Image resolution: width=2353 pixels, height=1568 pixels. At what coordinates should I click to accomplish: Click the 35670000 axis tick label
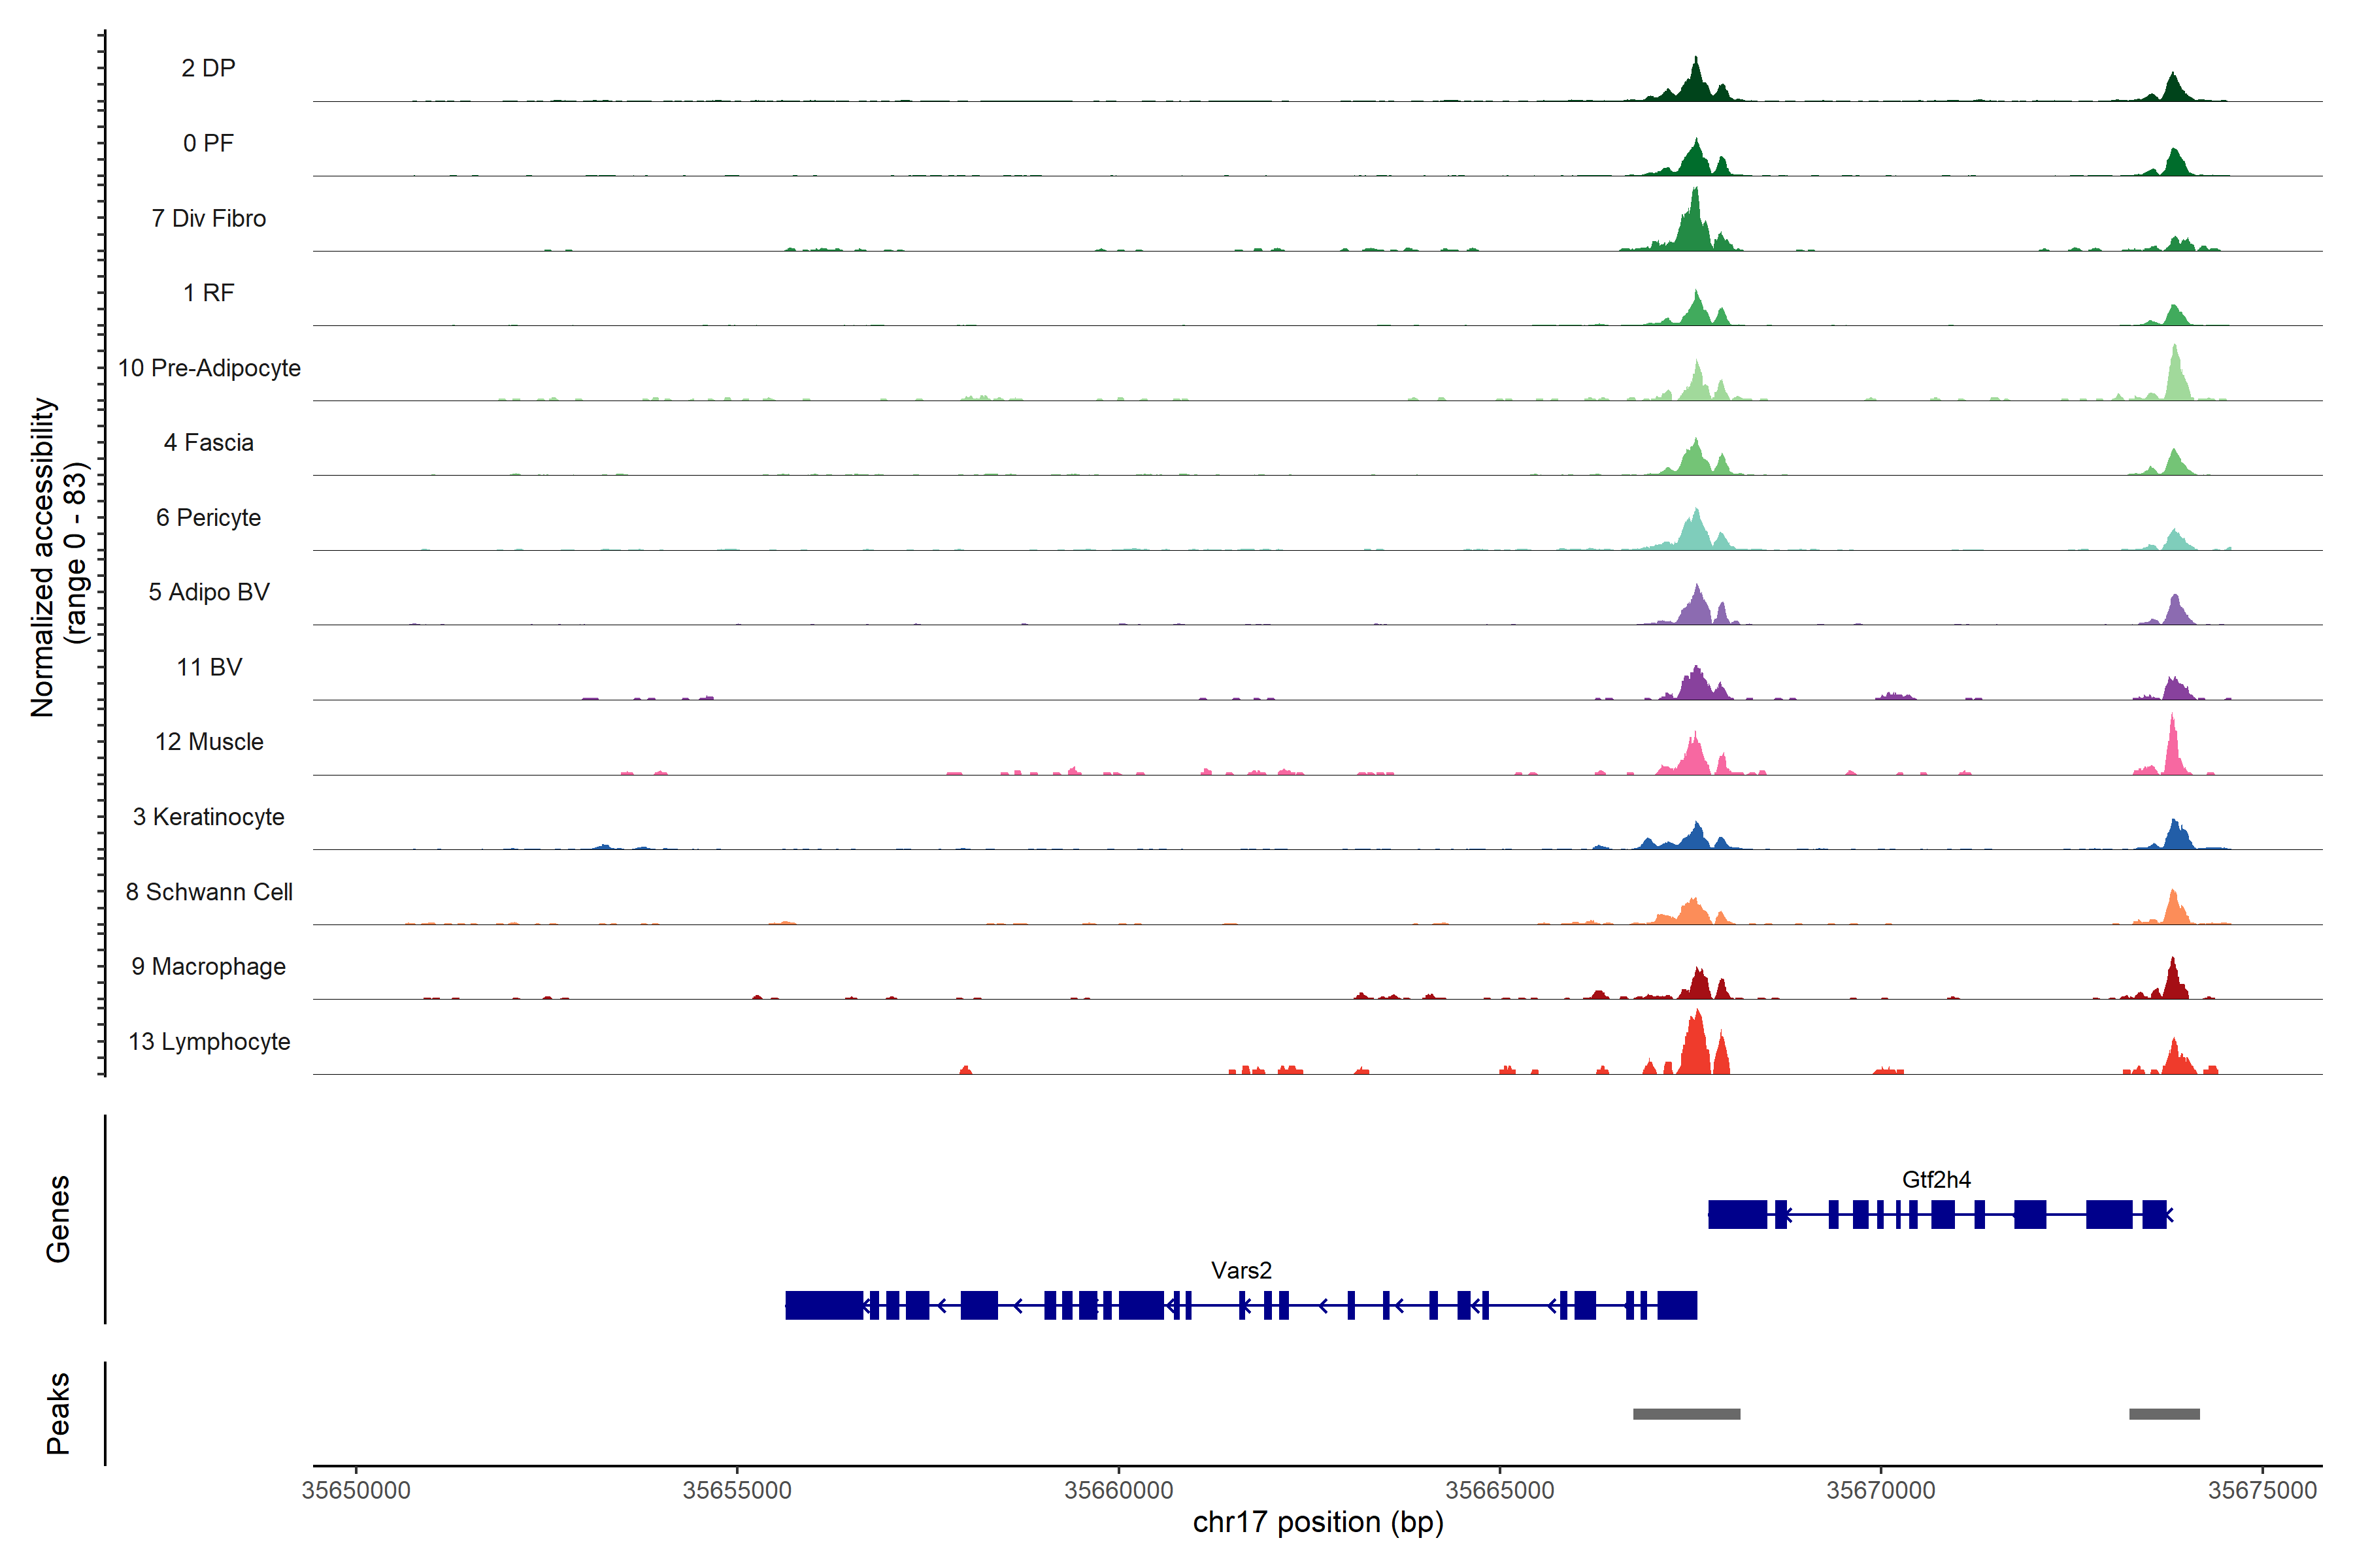point(1881,1490)
